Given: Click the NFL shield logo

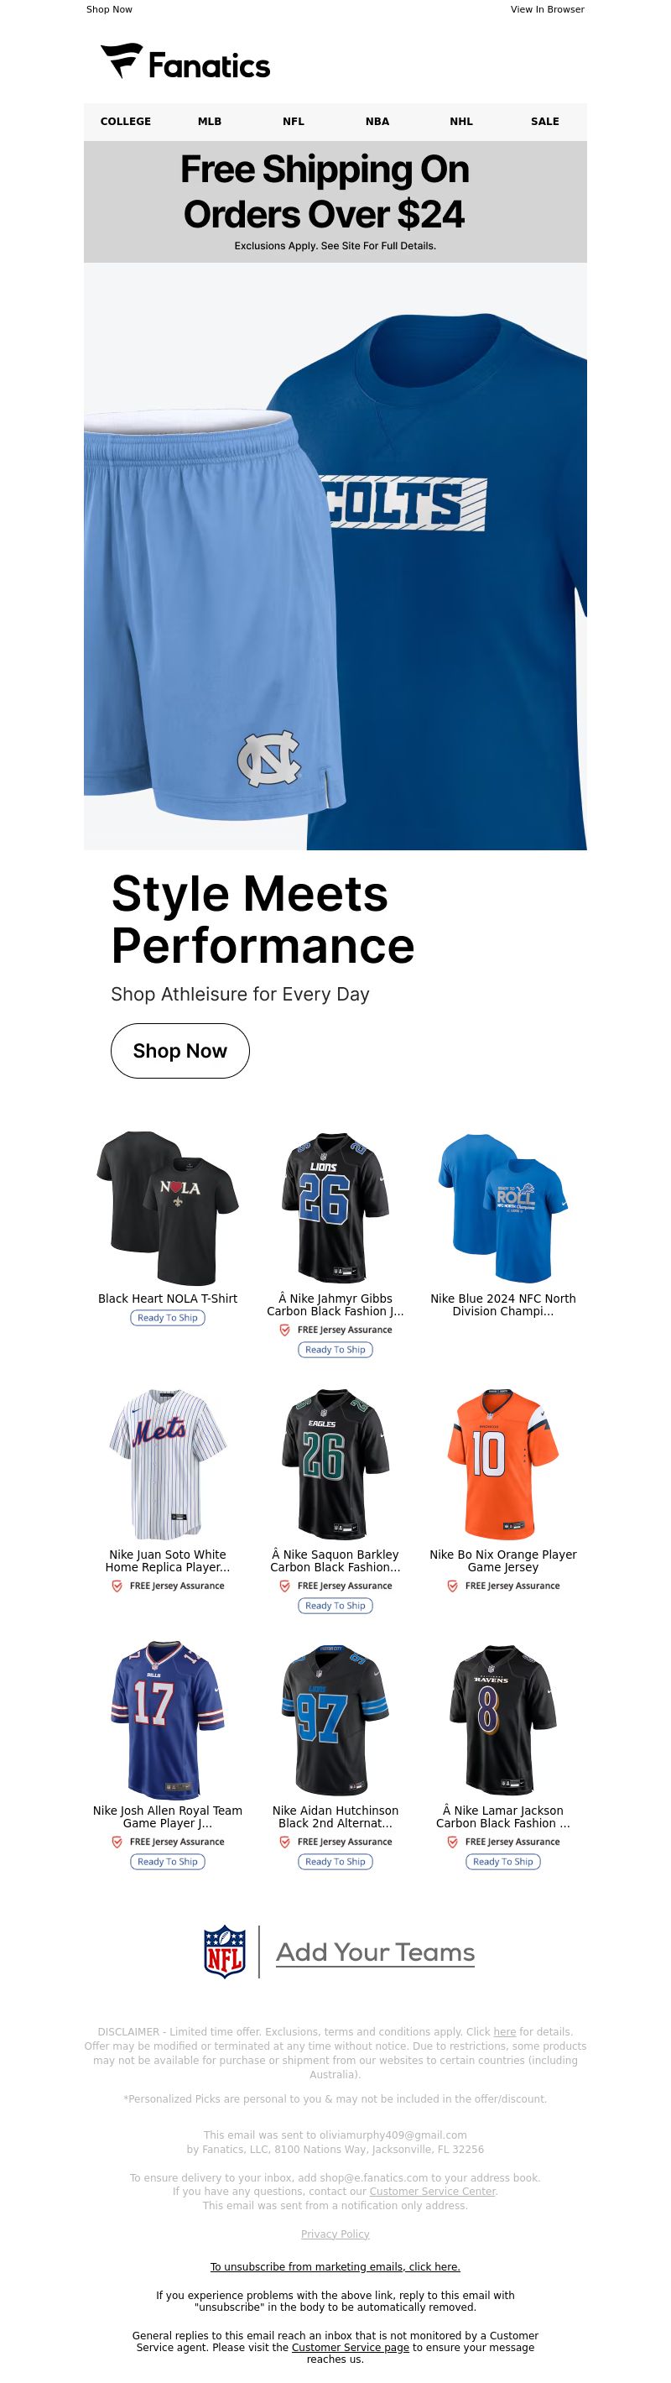Looking at the screenshot, I should 225,1952.
